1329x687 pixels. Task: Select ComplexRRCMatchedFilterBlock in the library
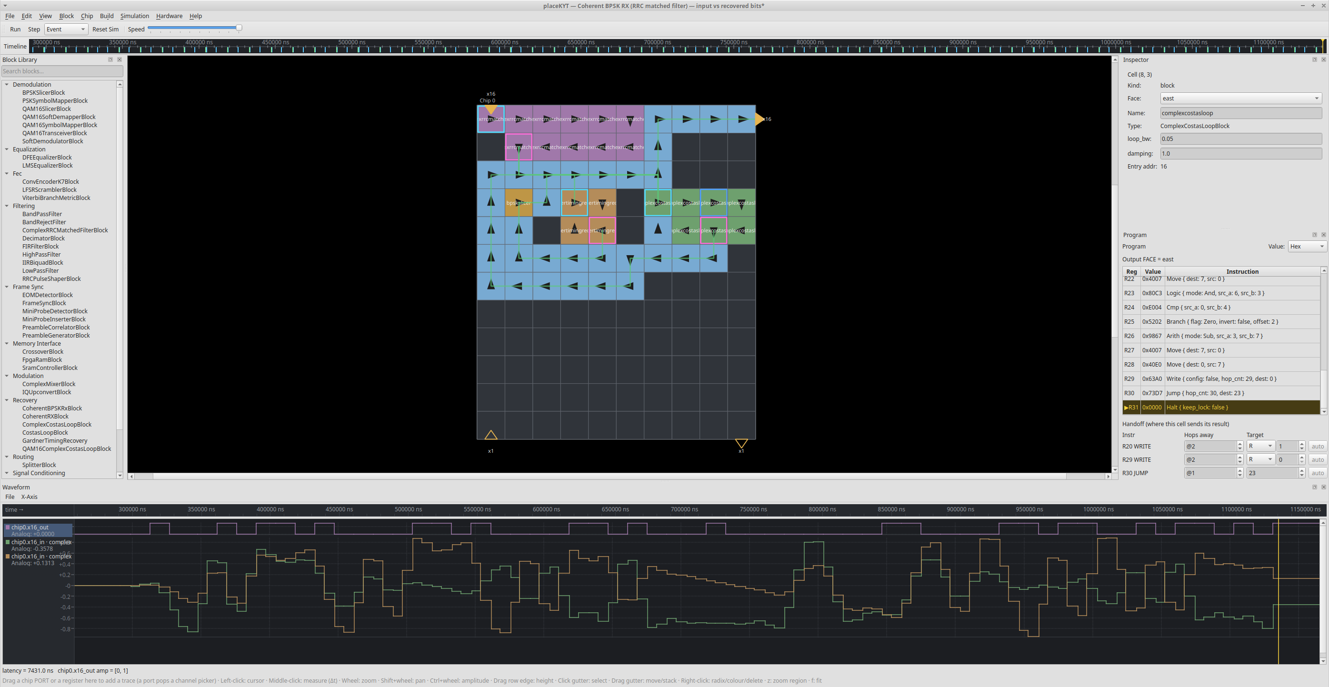(x=65, y=230)
